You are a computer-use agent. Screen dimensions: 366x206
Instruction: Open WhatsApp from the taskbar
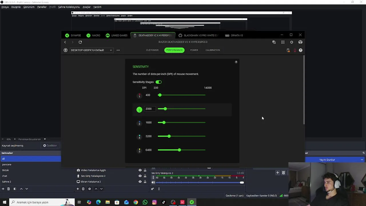(145, 202)
